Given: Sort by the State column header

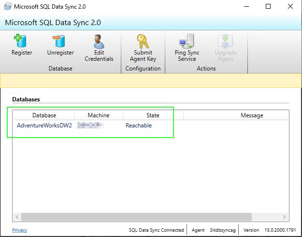Looking at the screenshot, I should click(153, 115).
